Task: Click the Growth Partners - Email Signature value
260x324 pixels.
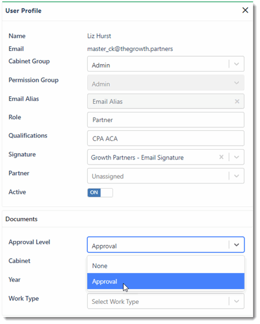Action: (137, 158)
